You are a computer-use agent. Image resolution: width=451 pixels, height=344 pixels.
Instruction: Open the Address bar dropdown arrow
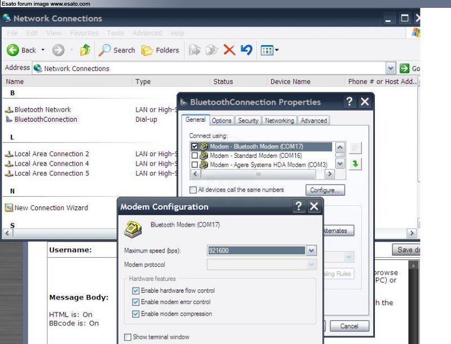391,68
